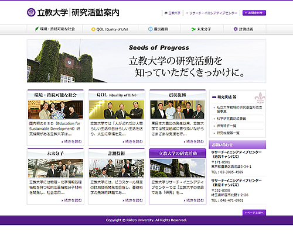
Task: Open 環境・持続可能な社会 navigation menu item
Action: tap(54, 29)
